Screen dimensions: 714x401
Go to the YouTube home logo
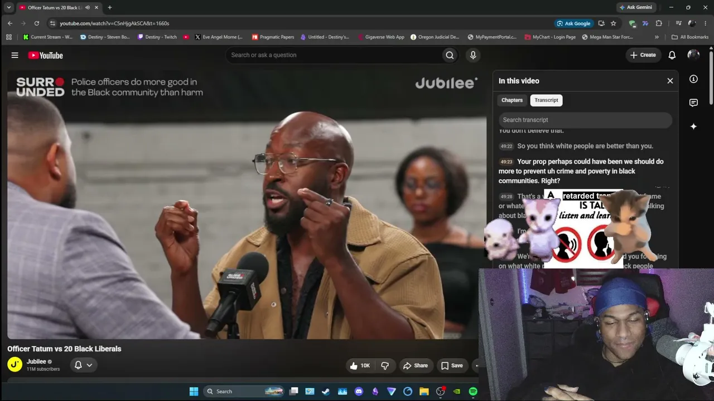click(x=46, y=55)
